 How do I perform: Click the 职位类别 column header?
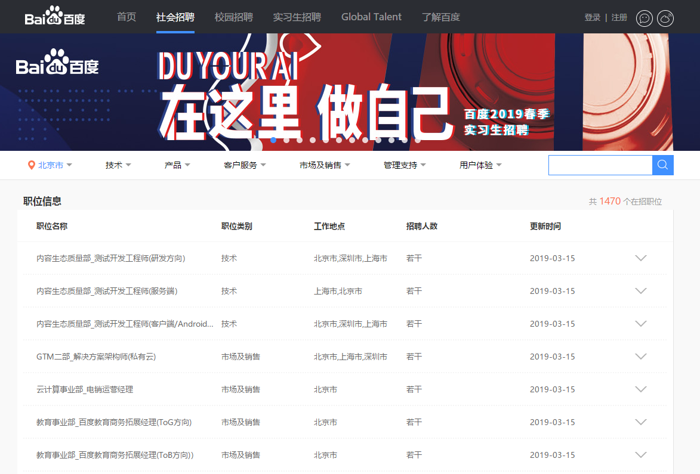[236, 226]
